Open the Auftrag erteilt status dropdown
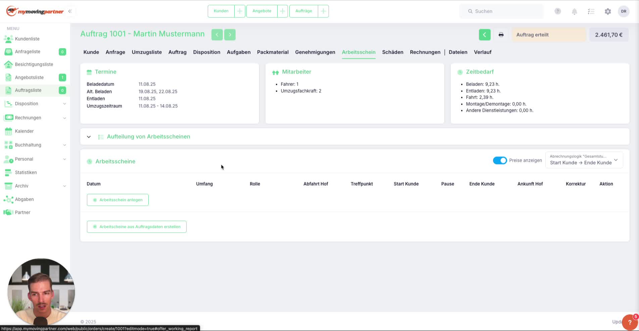Screen dimensions: 639x331 point(549,35)
